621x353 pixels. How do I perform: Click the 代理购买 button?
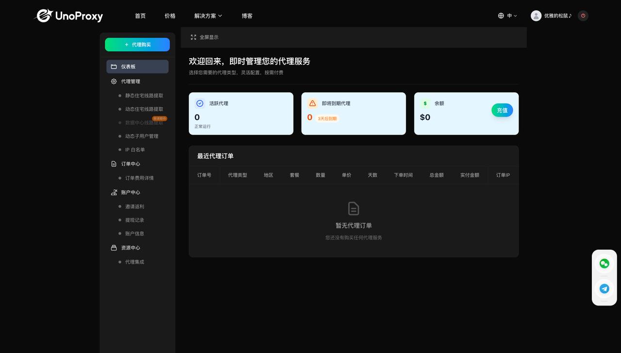[x=137, y=45]
